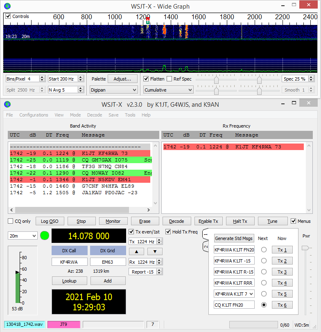321x332 pixels.
Task: Click the Start 200 Hz spinner arrows
Action: [80, 79]
